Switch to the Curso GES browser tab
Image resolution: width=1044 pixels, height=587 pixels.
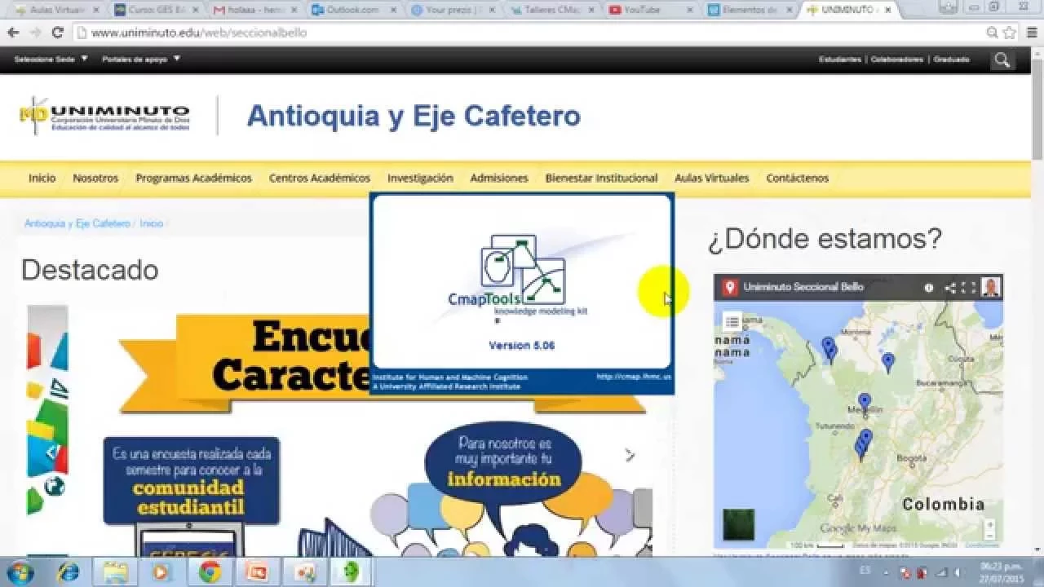click(157, 10)
